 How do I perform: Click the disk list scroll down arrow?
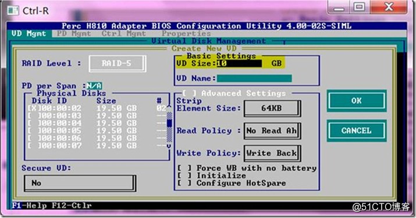coord(169,146)
